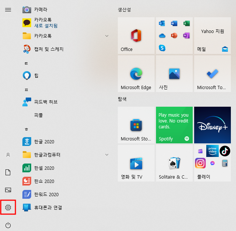Image resolution: width=236 pixels, height=231 pixels.
Task: Open the Spotify tile
Action: (174, 125)
